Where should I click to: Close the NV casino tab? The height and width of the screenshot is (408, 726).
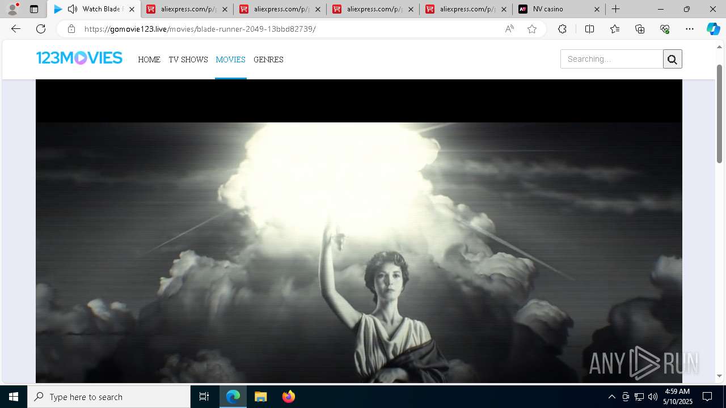[597, 9]
